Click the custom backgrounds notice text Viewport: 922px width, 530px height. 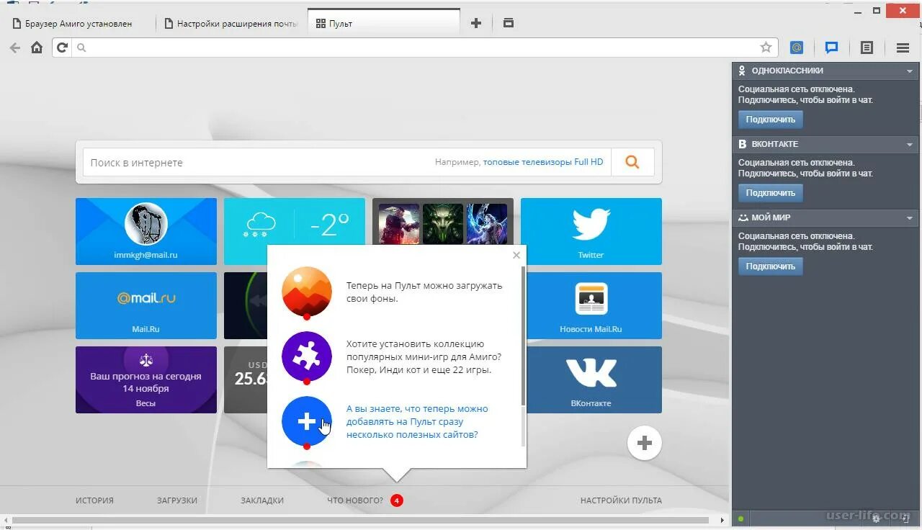point(424,292)
